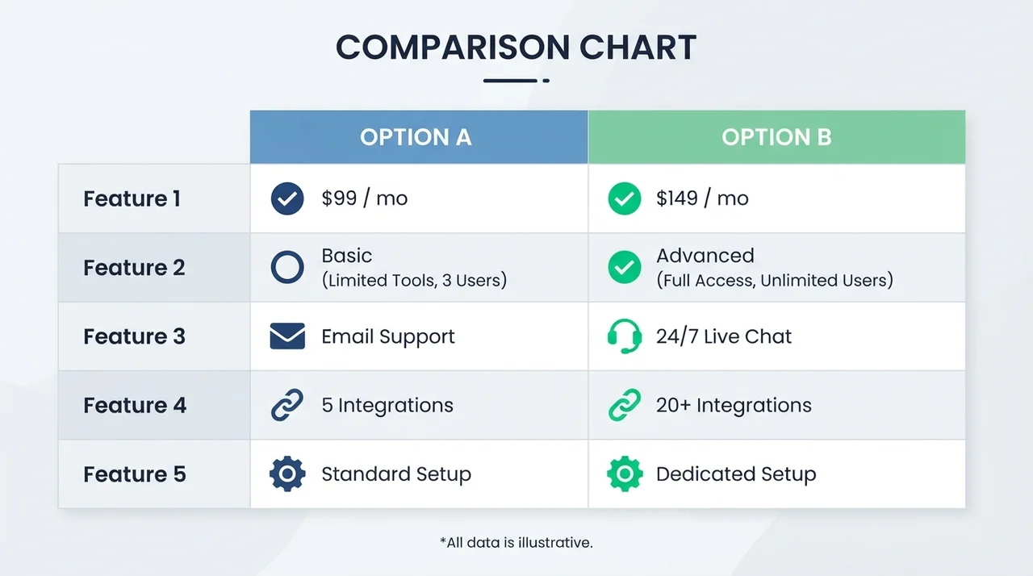Click the green headset icon for Live Chat
The width and height of the screenshot is (1033, 576).
[624, 336]
